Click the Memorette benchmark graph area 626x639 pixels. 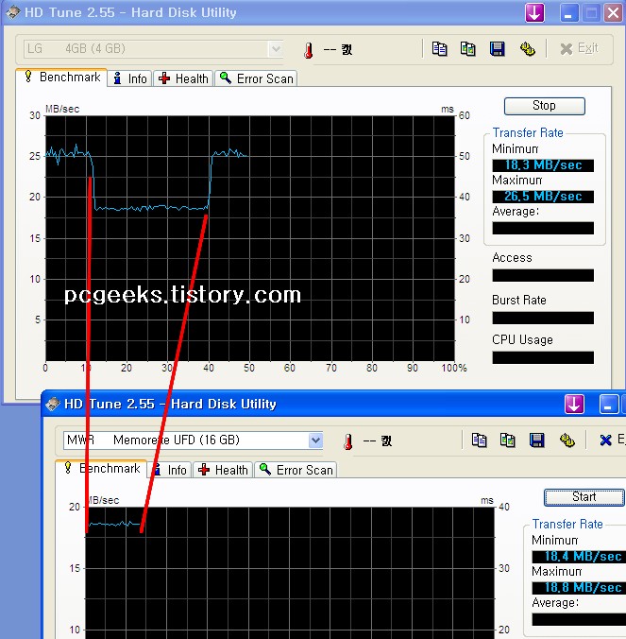click(x=289, y=573)
